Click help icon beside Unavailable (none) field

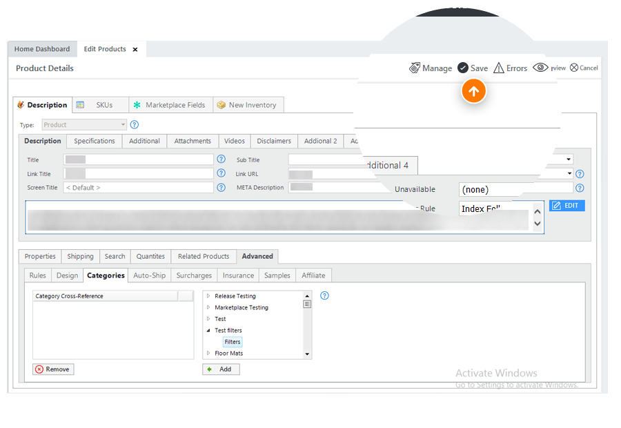[x=580, y=188]
